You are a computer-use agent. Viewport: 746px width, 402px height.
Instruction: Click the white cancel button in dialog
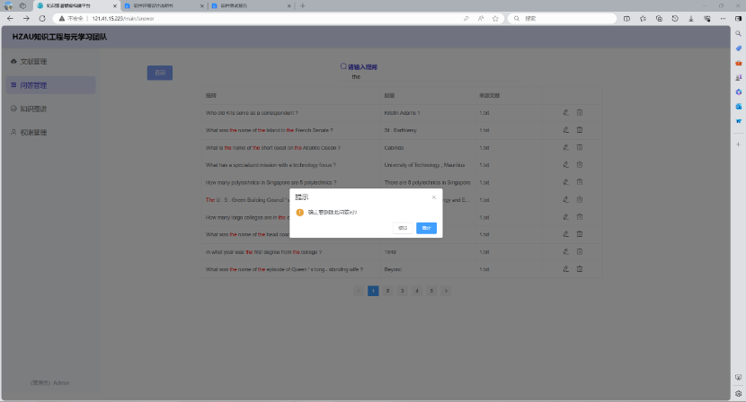point(403,228)
